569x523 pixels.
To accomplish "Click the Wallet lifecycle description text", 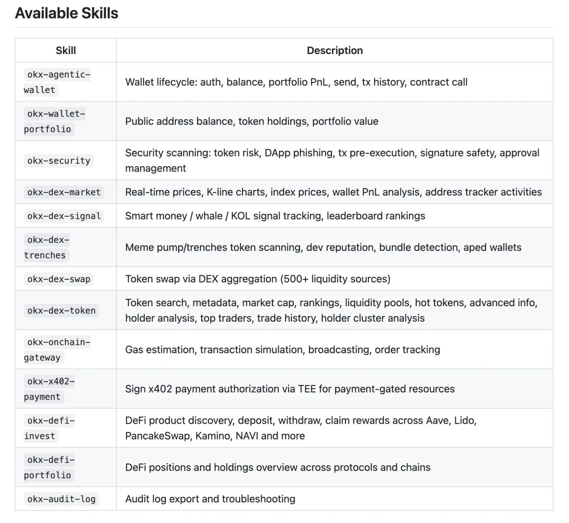I will coord(296,82).
